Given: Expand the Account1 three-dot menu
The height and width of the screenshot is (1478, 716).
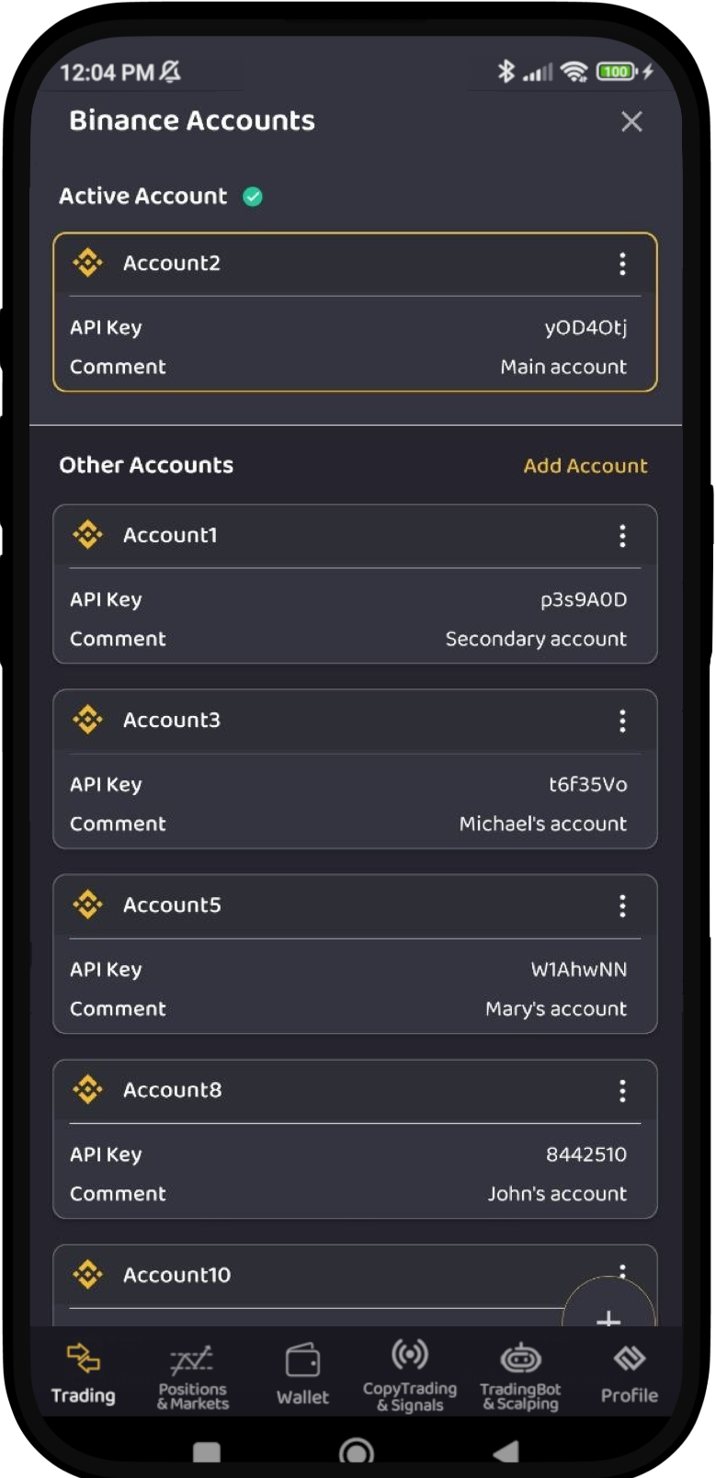Looking at the screenshot, I should click(x=622, y=537).
